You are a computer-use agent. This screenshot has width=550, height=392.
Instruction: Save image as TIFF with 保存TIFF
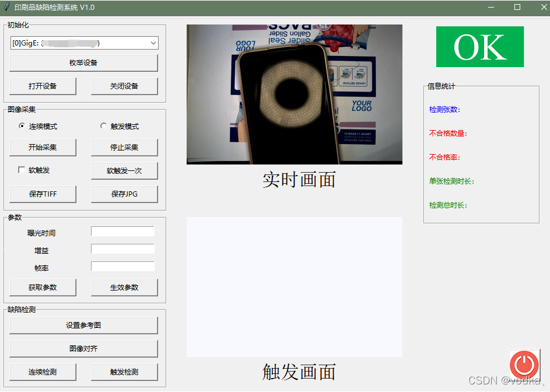click(43, 194)
